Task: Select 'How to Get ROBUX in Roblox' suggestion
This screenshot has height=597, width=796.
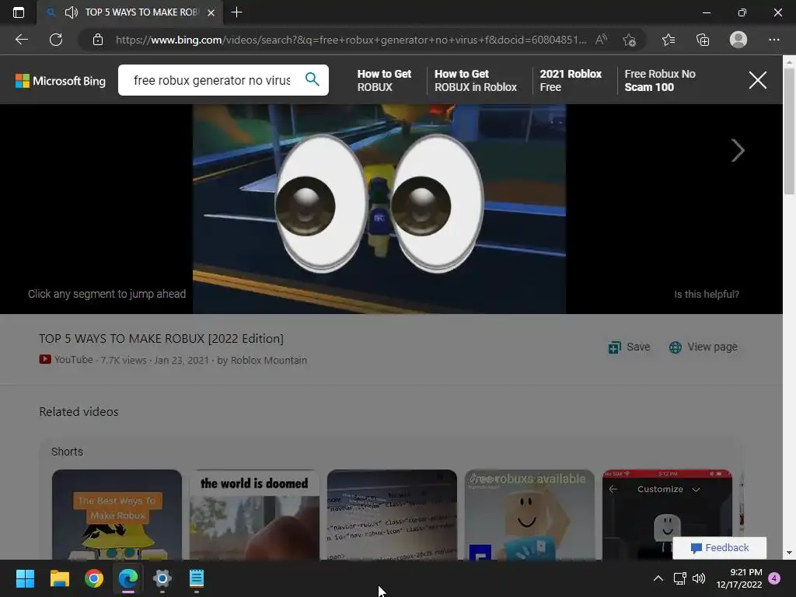Action: coord(476,80)
